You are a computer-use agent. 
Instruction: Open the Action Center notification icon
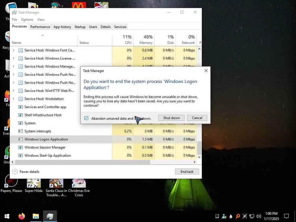tap(286, 216)
